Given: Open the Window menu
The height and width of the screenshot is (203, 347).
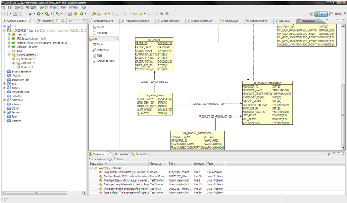Looking at the screenshot, I should point(73,7).
